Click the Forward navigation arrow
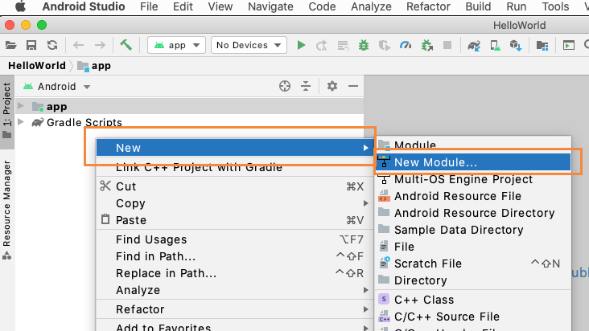Viewport: 589px width, 331px height. (x=100, y=45)
